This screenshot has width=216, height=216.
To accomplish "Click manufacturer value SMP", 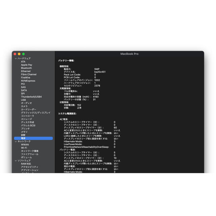I will point(97,69).
